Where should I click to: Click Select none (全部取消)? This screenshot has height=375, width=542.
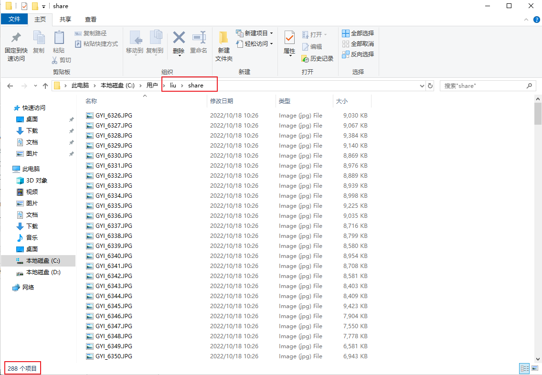pyautogui.click(x=358, y=44)
